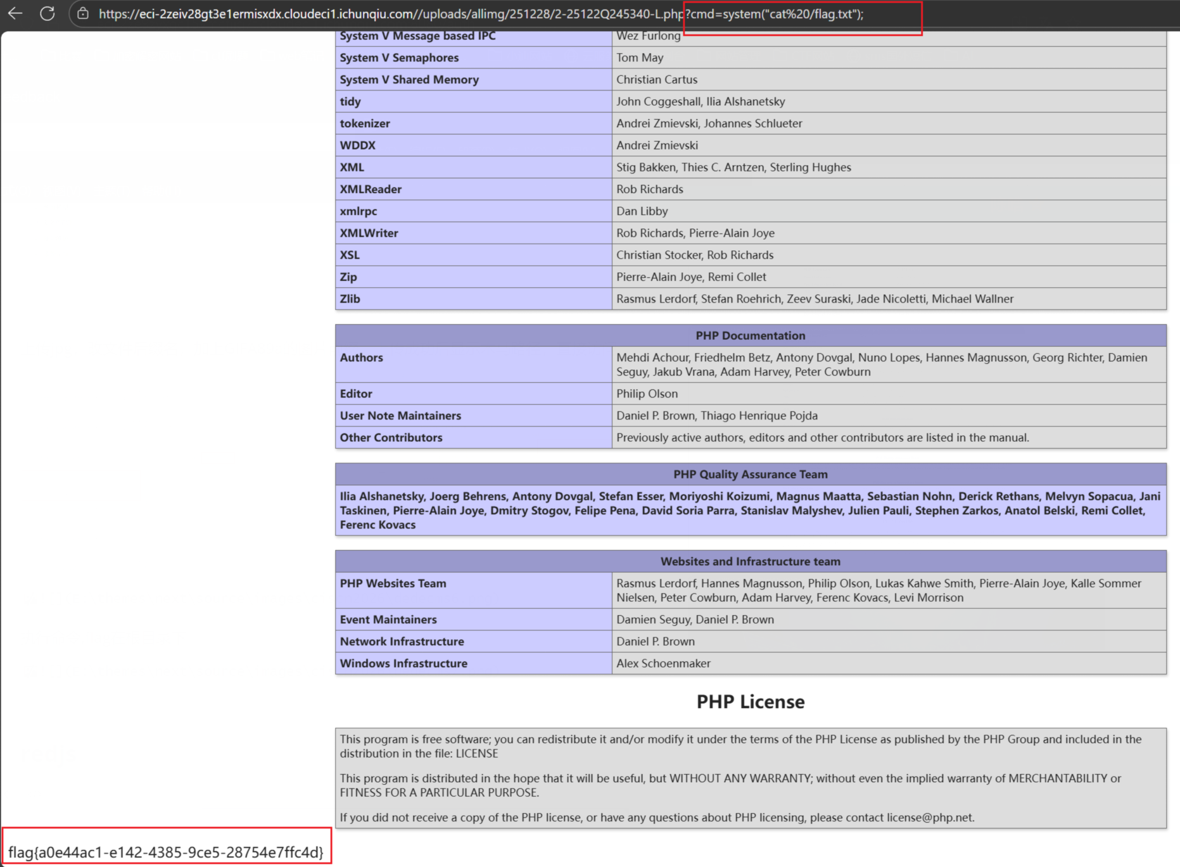Click the tokenizer module name

point(365,123)
